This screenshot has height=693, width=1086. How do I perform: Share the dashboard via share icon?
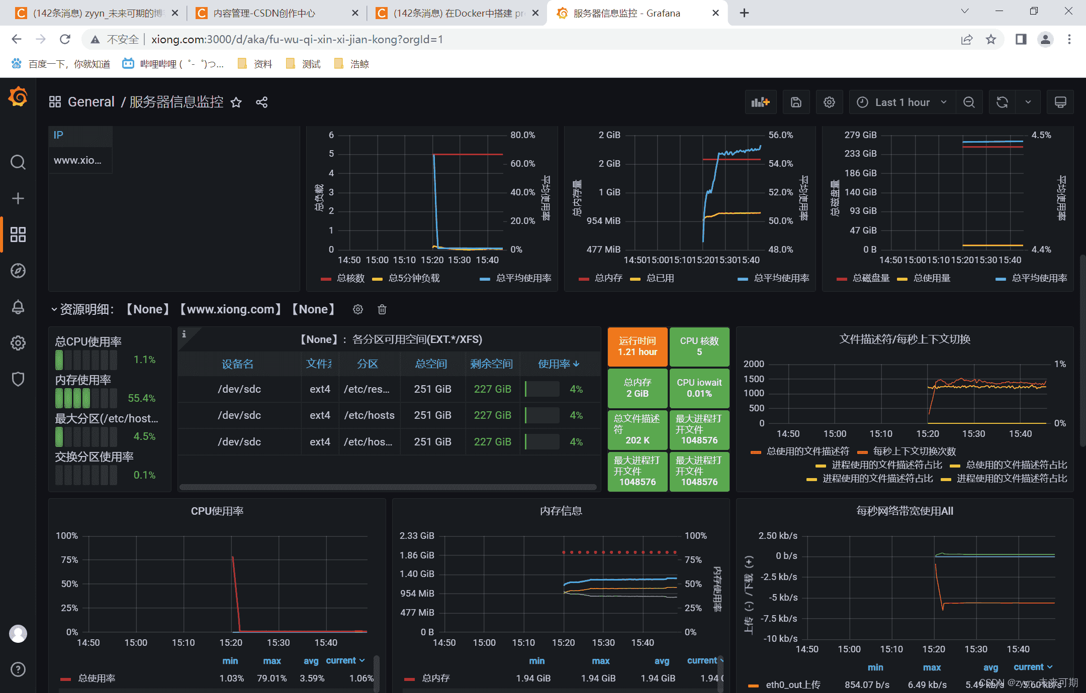[x=261, y=102]
